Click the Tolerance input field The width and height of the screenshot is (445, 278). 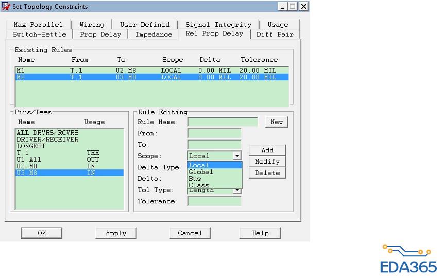tap(215, 201)
